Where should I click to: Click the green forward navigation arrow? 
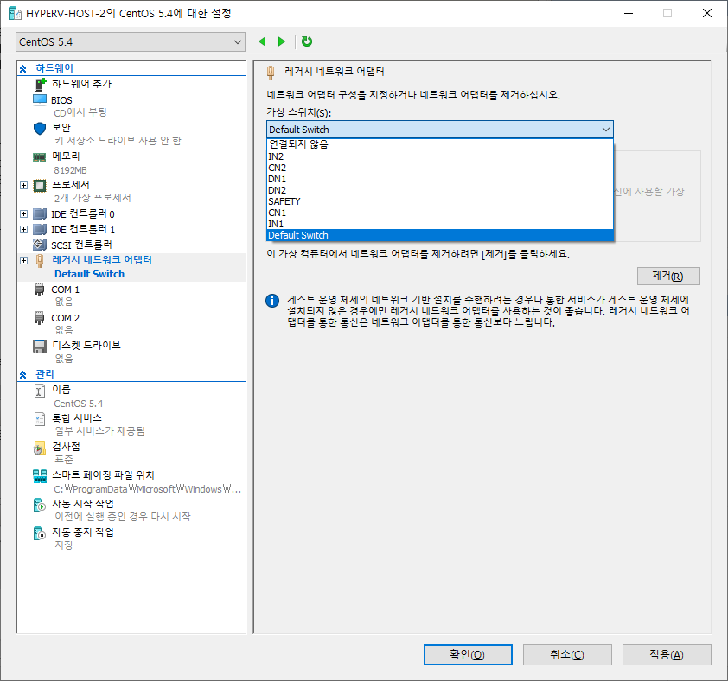pos(281,41)
